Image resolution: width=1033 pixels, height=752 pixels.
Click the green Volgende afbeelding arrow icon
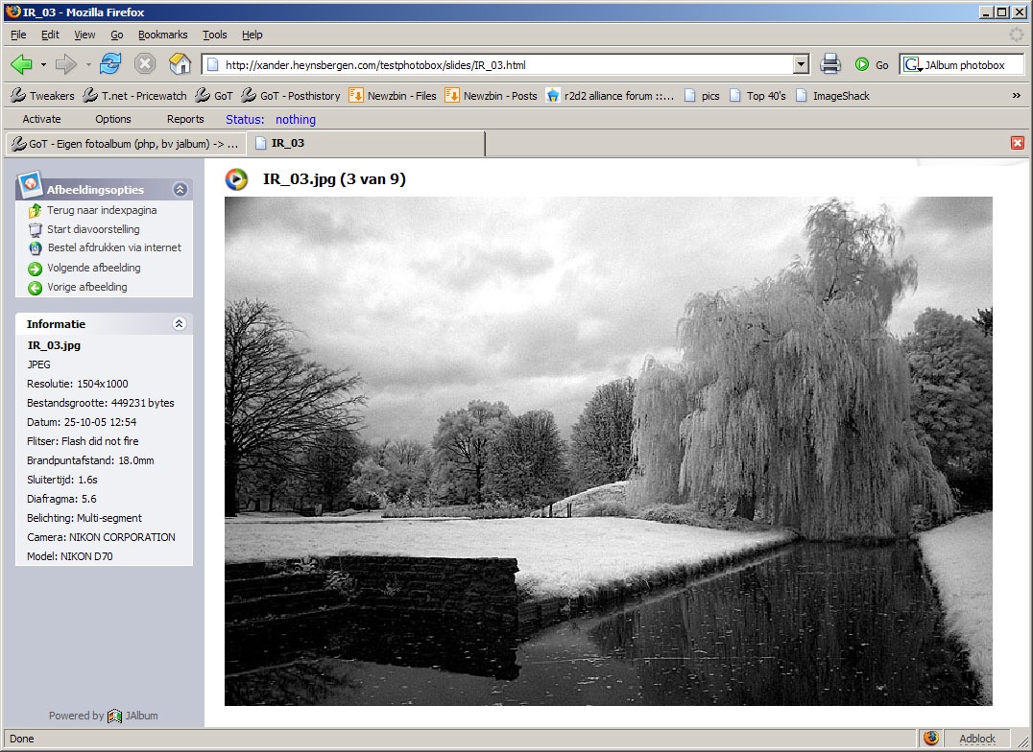click(35, 269)
